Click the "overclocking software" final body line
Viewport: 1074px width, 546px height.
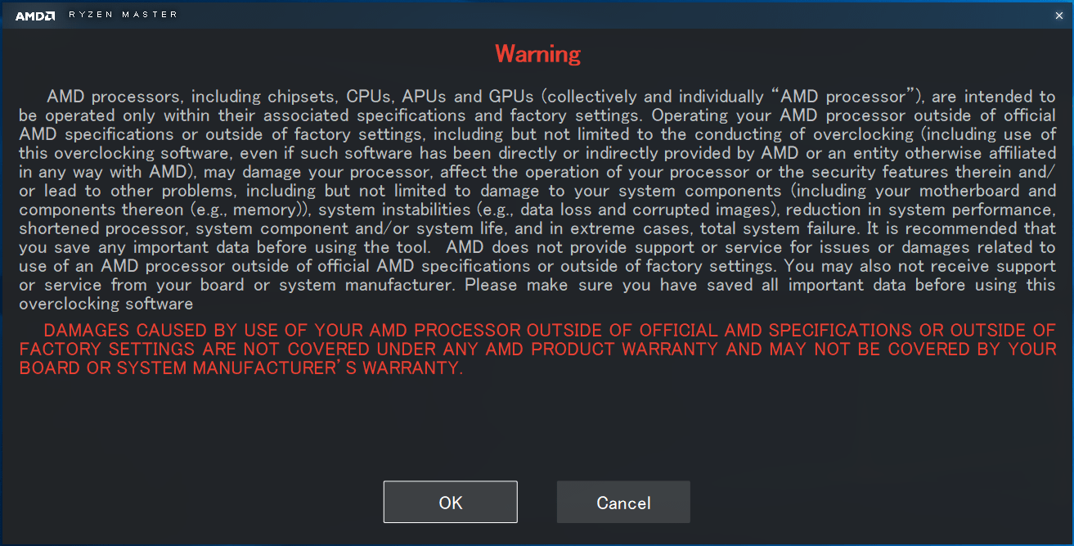pyautogui.click(x=106, y=304)
